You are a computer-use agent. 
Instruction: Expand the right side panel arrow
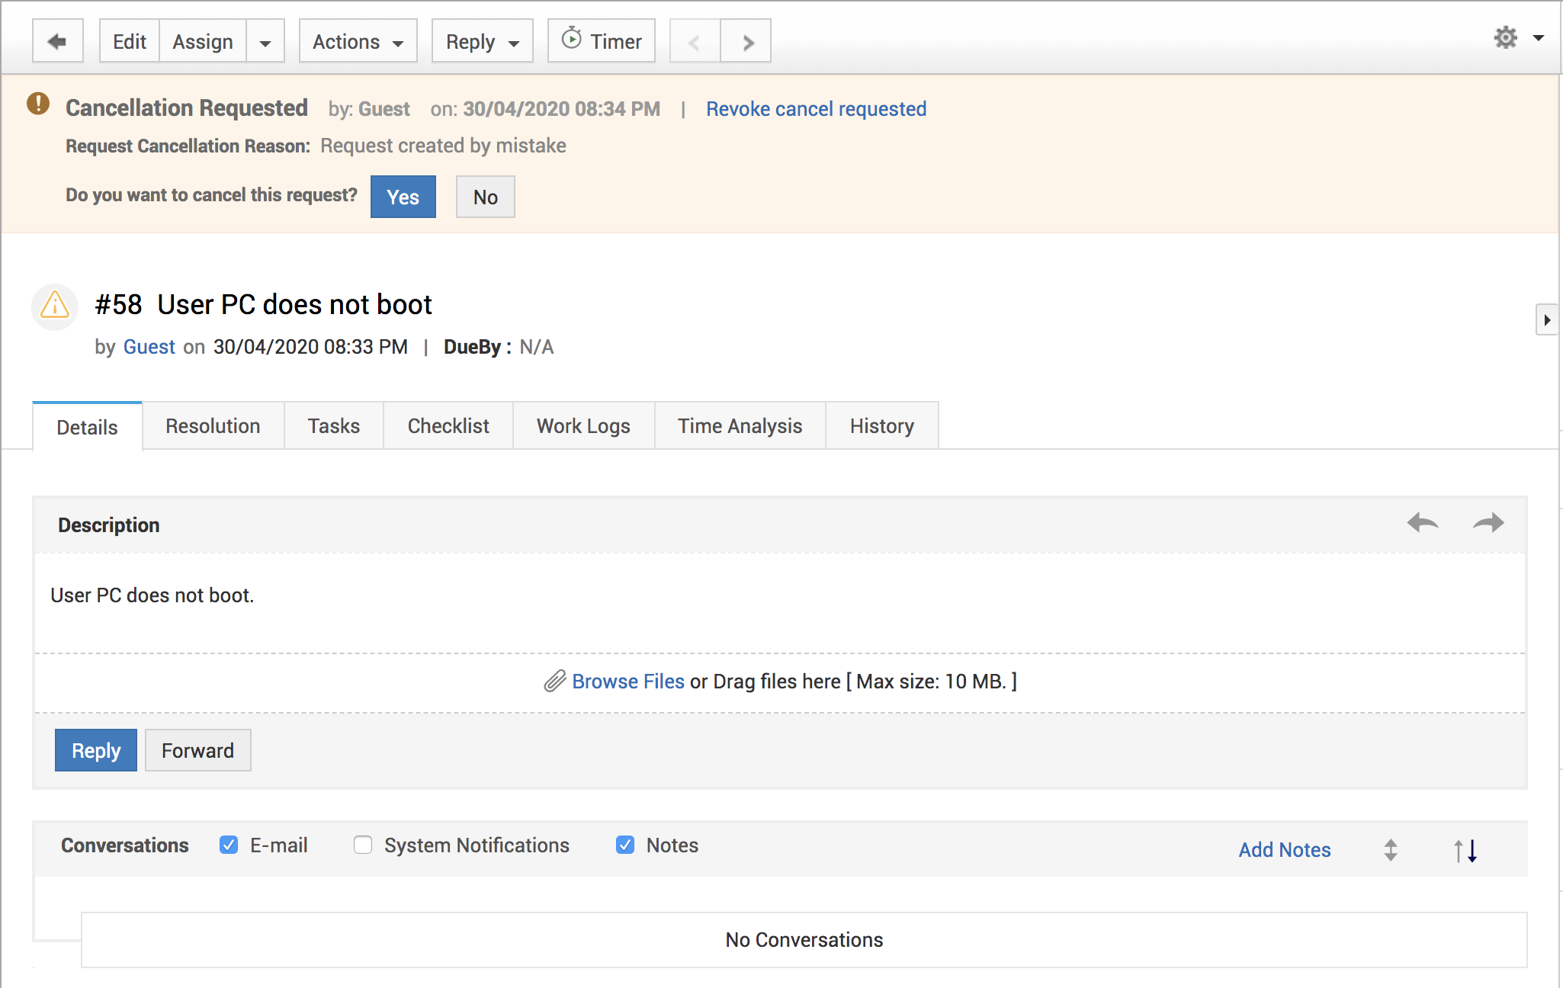(x=1546, y=320)
